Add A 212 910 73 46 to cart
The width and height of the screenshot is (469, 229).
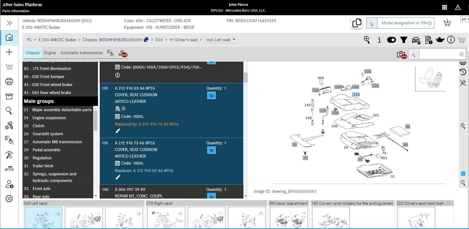(x=211, y=150)
